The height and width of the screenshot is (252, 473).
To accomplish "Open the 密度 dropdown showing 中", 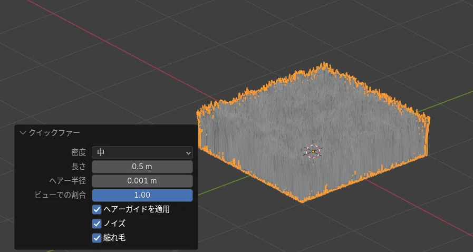I will coord(142,153).
